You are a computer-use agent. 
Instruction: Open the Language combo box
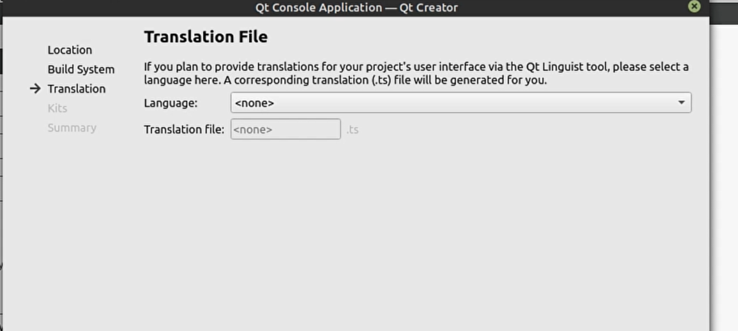pos(461,103)
